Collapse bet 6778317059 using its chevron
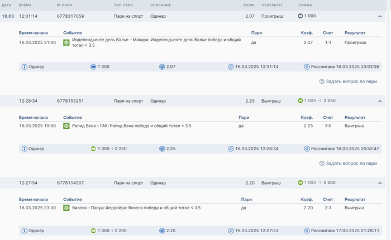Screen dimensions: 391x240 [x=380, y=16]
